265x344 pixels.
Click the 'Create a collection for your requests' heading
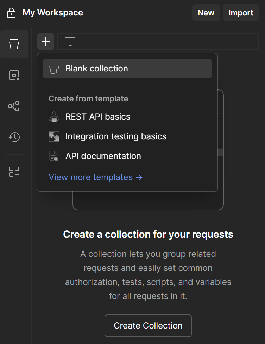tap(148, 234)
